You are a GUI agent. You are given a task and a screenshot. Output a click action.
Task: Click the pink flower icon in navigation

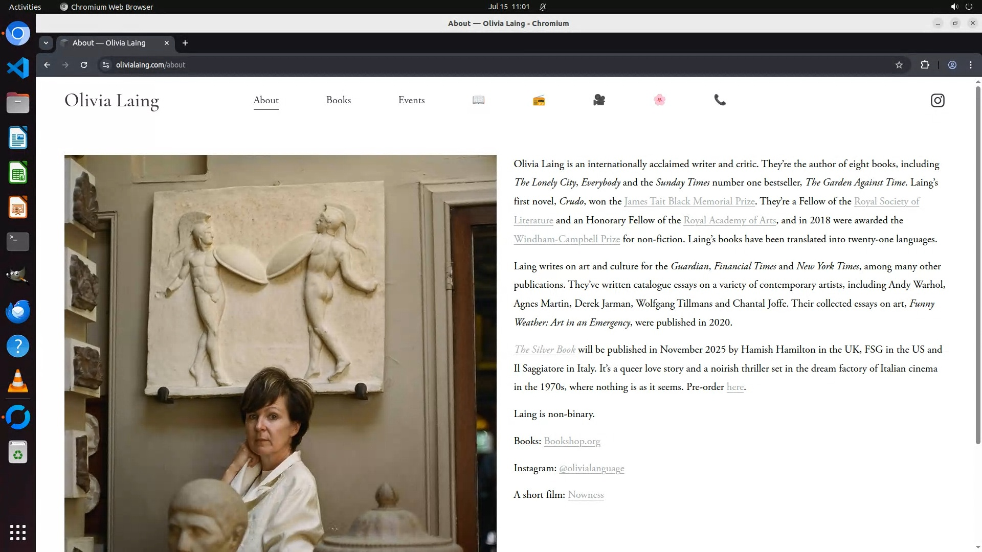(x=659, y=100)
